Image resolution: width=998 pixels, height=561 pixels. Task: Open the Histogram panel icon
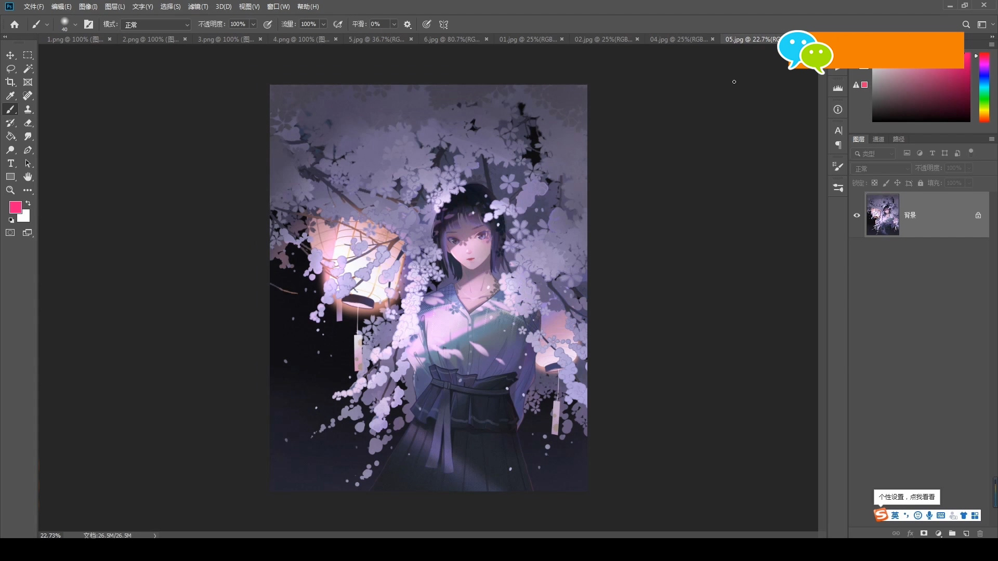[838, 88]
